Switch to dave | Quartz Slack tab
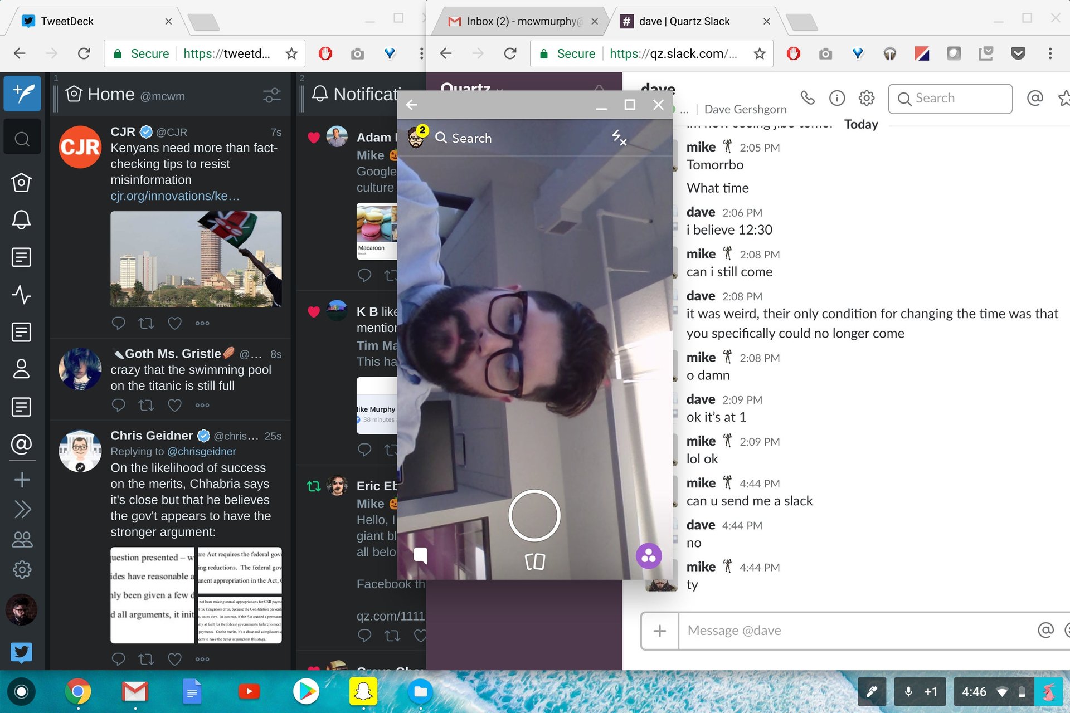Screen dimensions: 1070x713 coord(695,21)
